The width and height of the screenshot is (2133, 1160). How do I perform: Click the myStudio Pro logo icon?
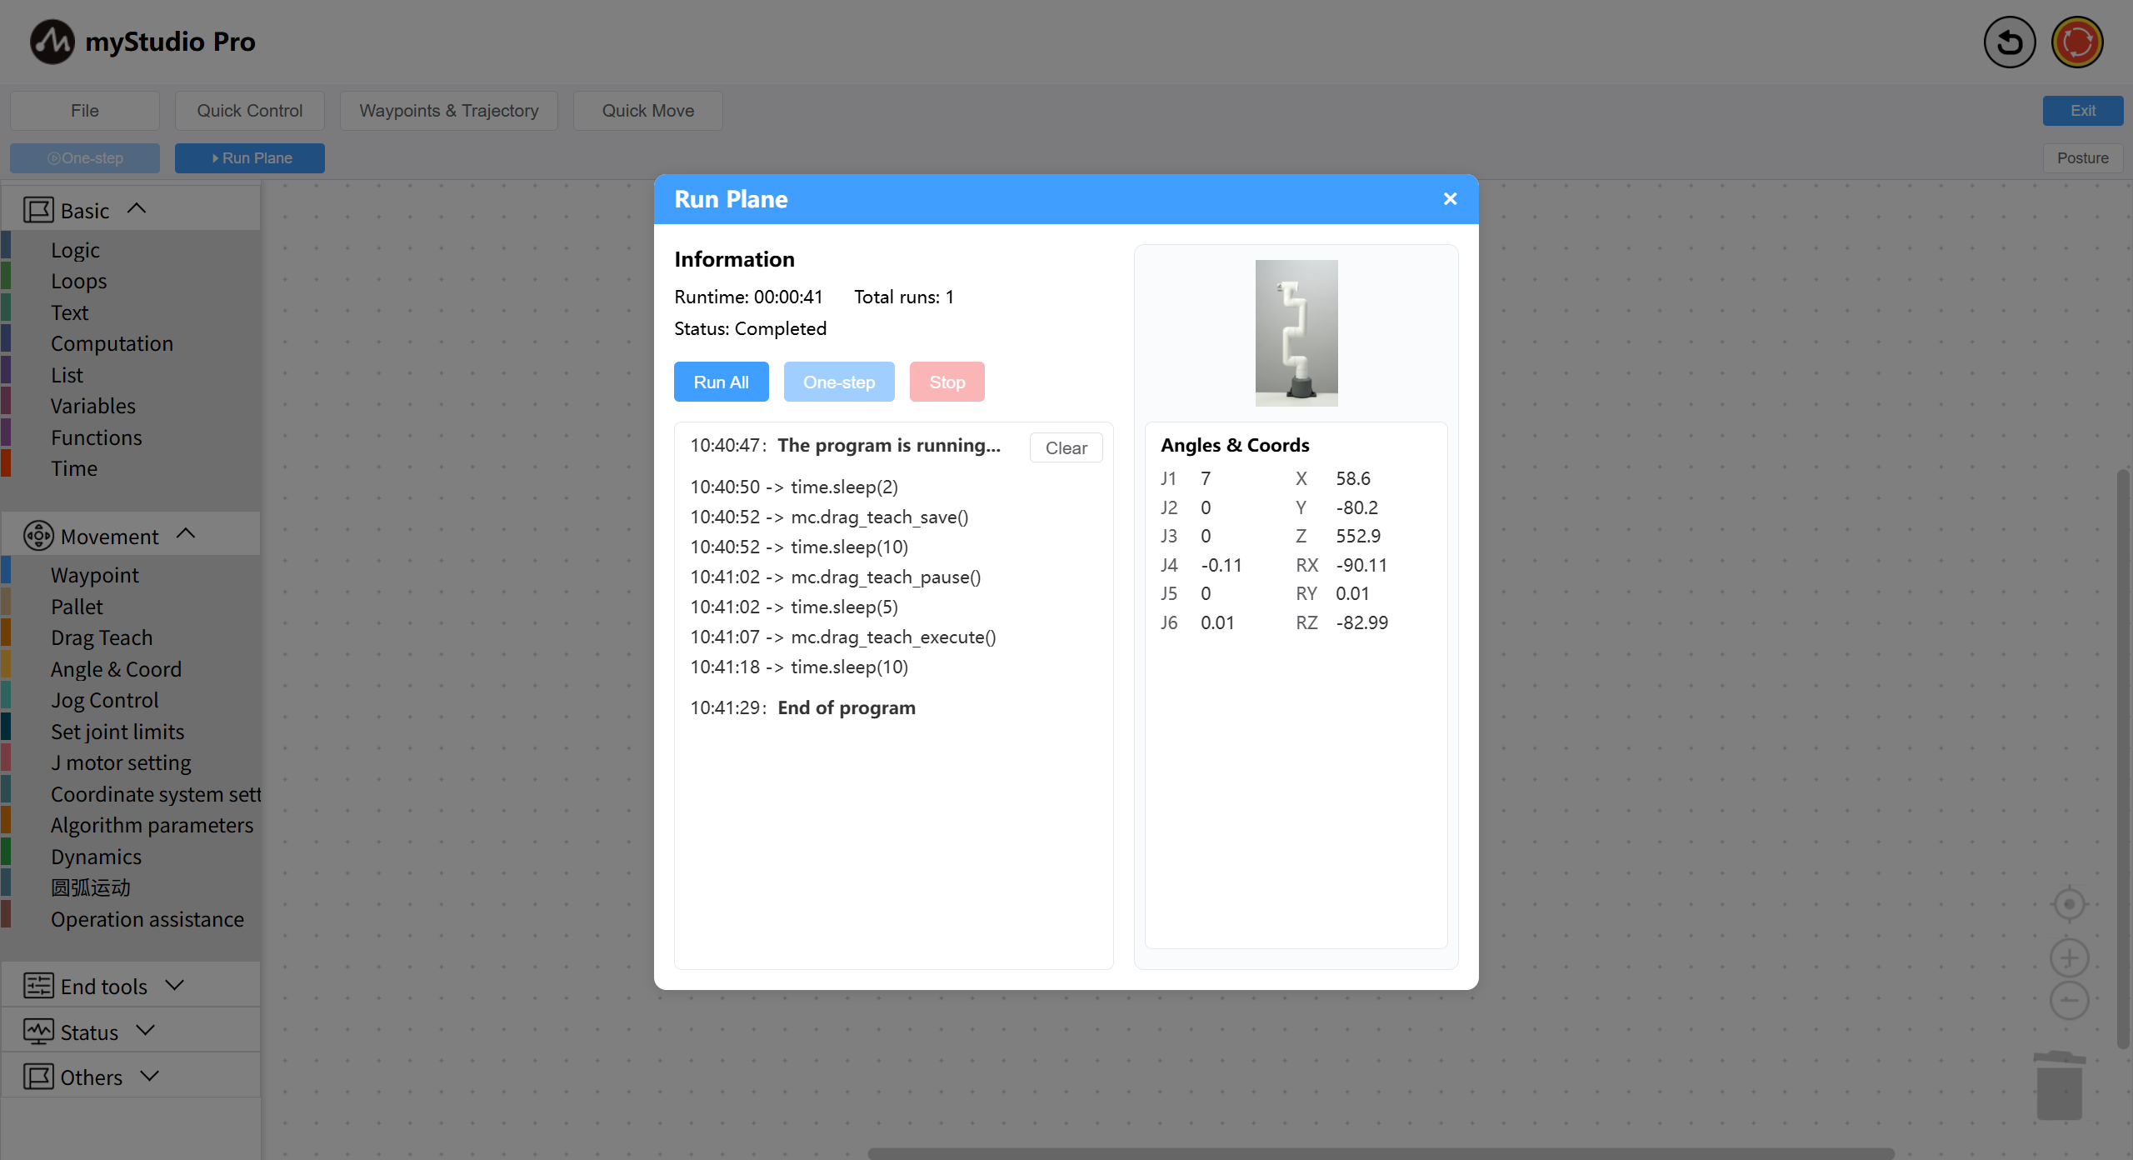point(52,42)
